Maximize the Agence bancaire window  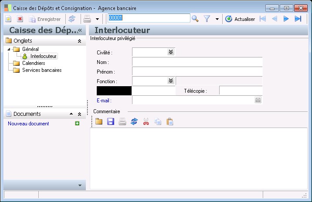pyautogui.click(x=287, y=8)
